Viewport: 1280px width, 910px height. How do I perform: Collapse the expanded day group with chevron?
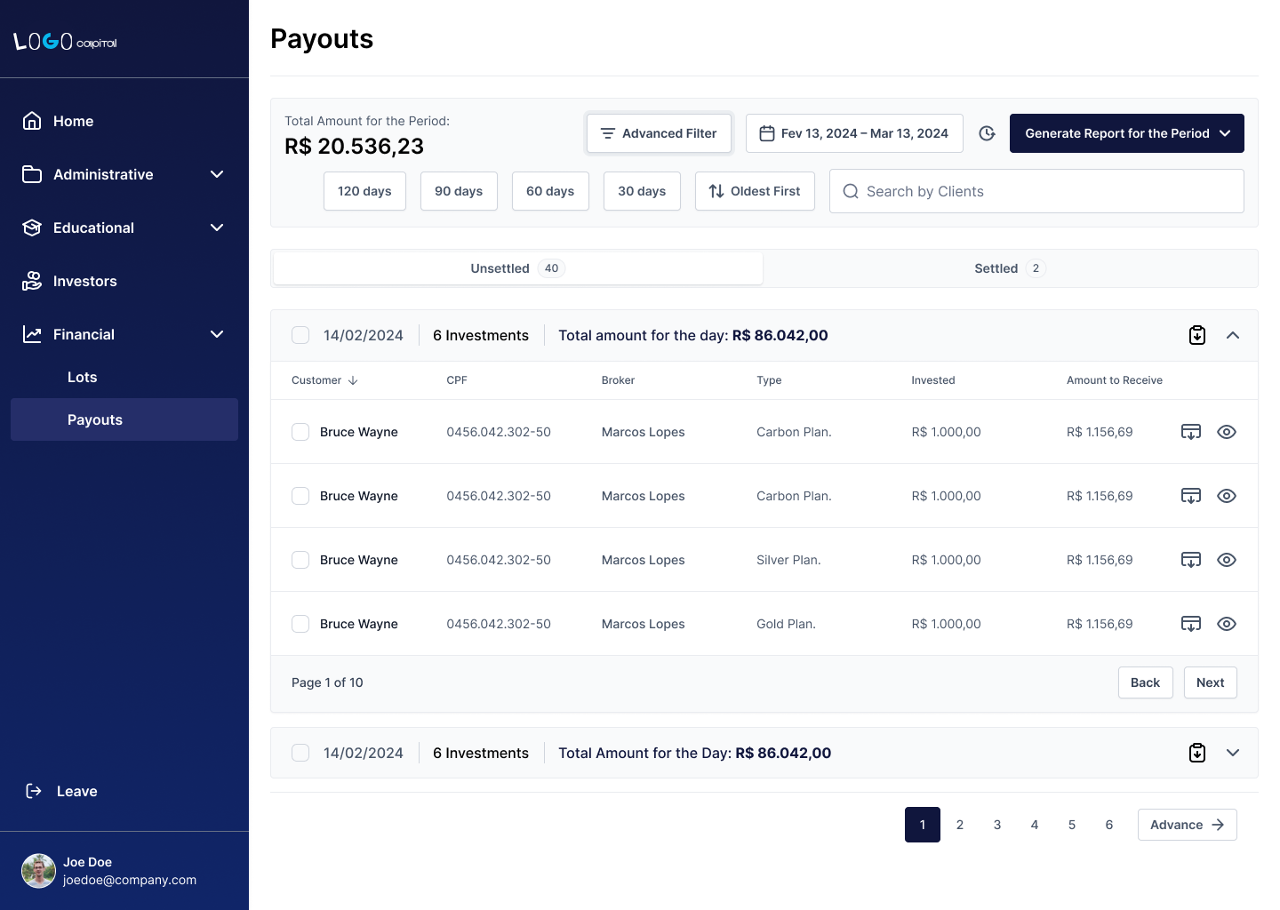1233,335
